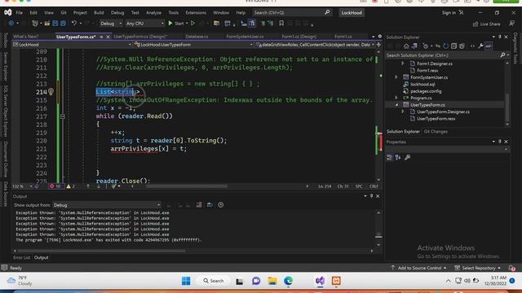Open the Build menu

point(99,13)
